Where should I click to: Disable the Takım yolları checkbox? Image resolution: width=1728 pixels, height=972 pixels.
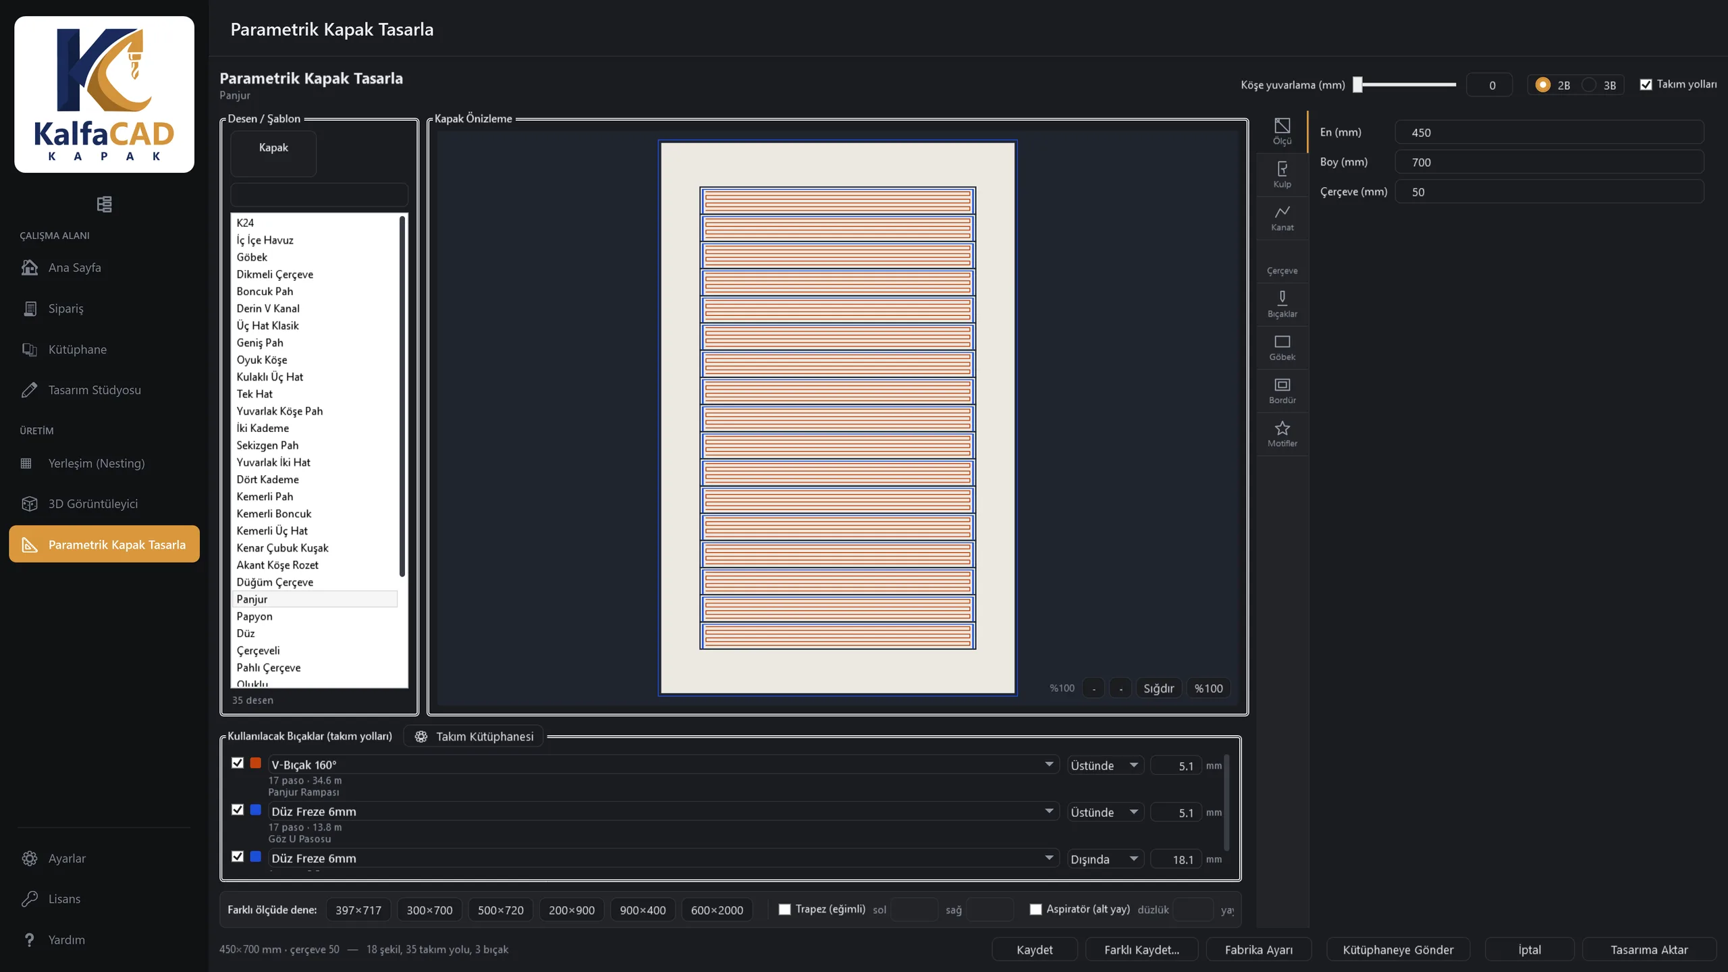pyautogui.click(x=1646, y=84)
